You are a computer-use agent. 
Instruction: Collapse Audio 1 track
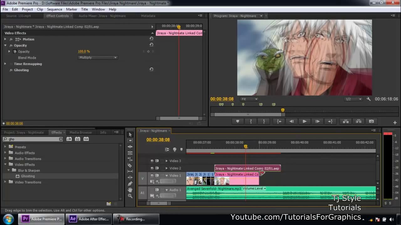[166, 190]
